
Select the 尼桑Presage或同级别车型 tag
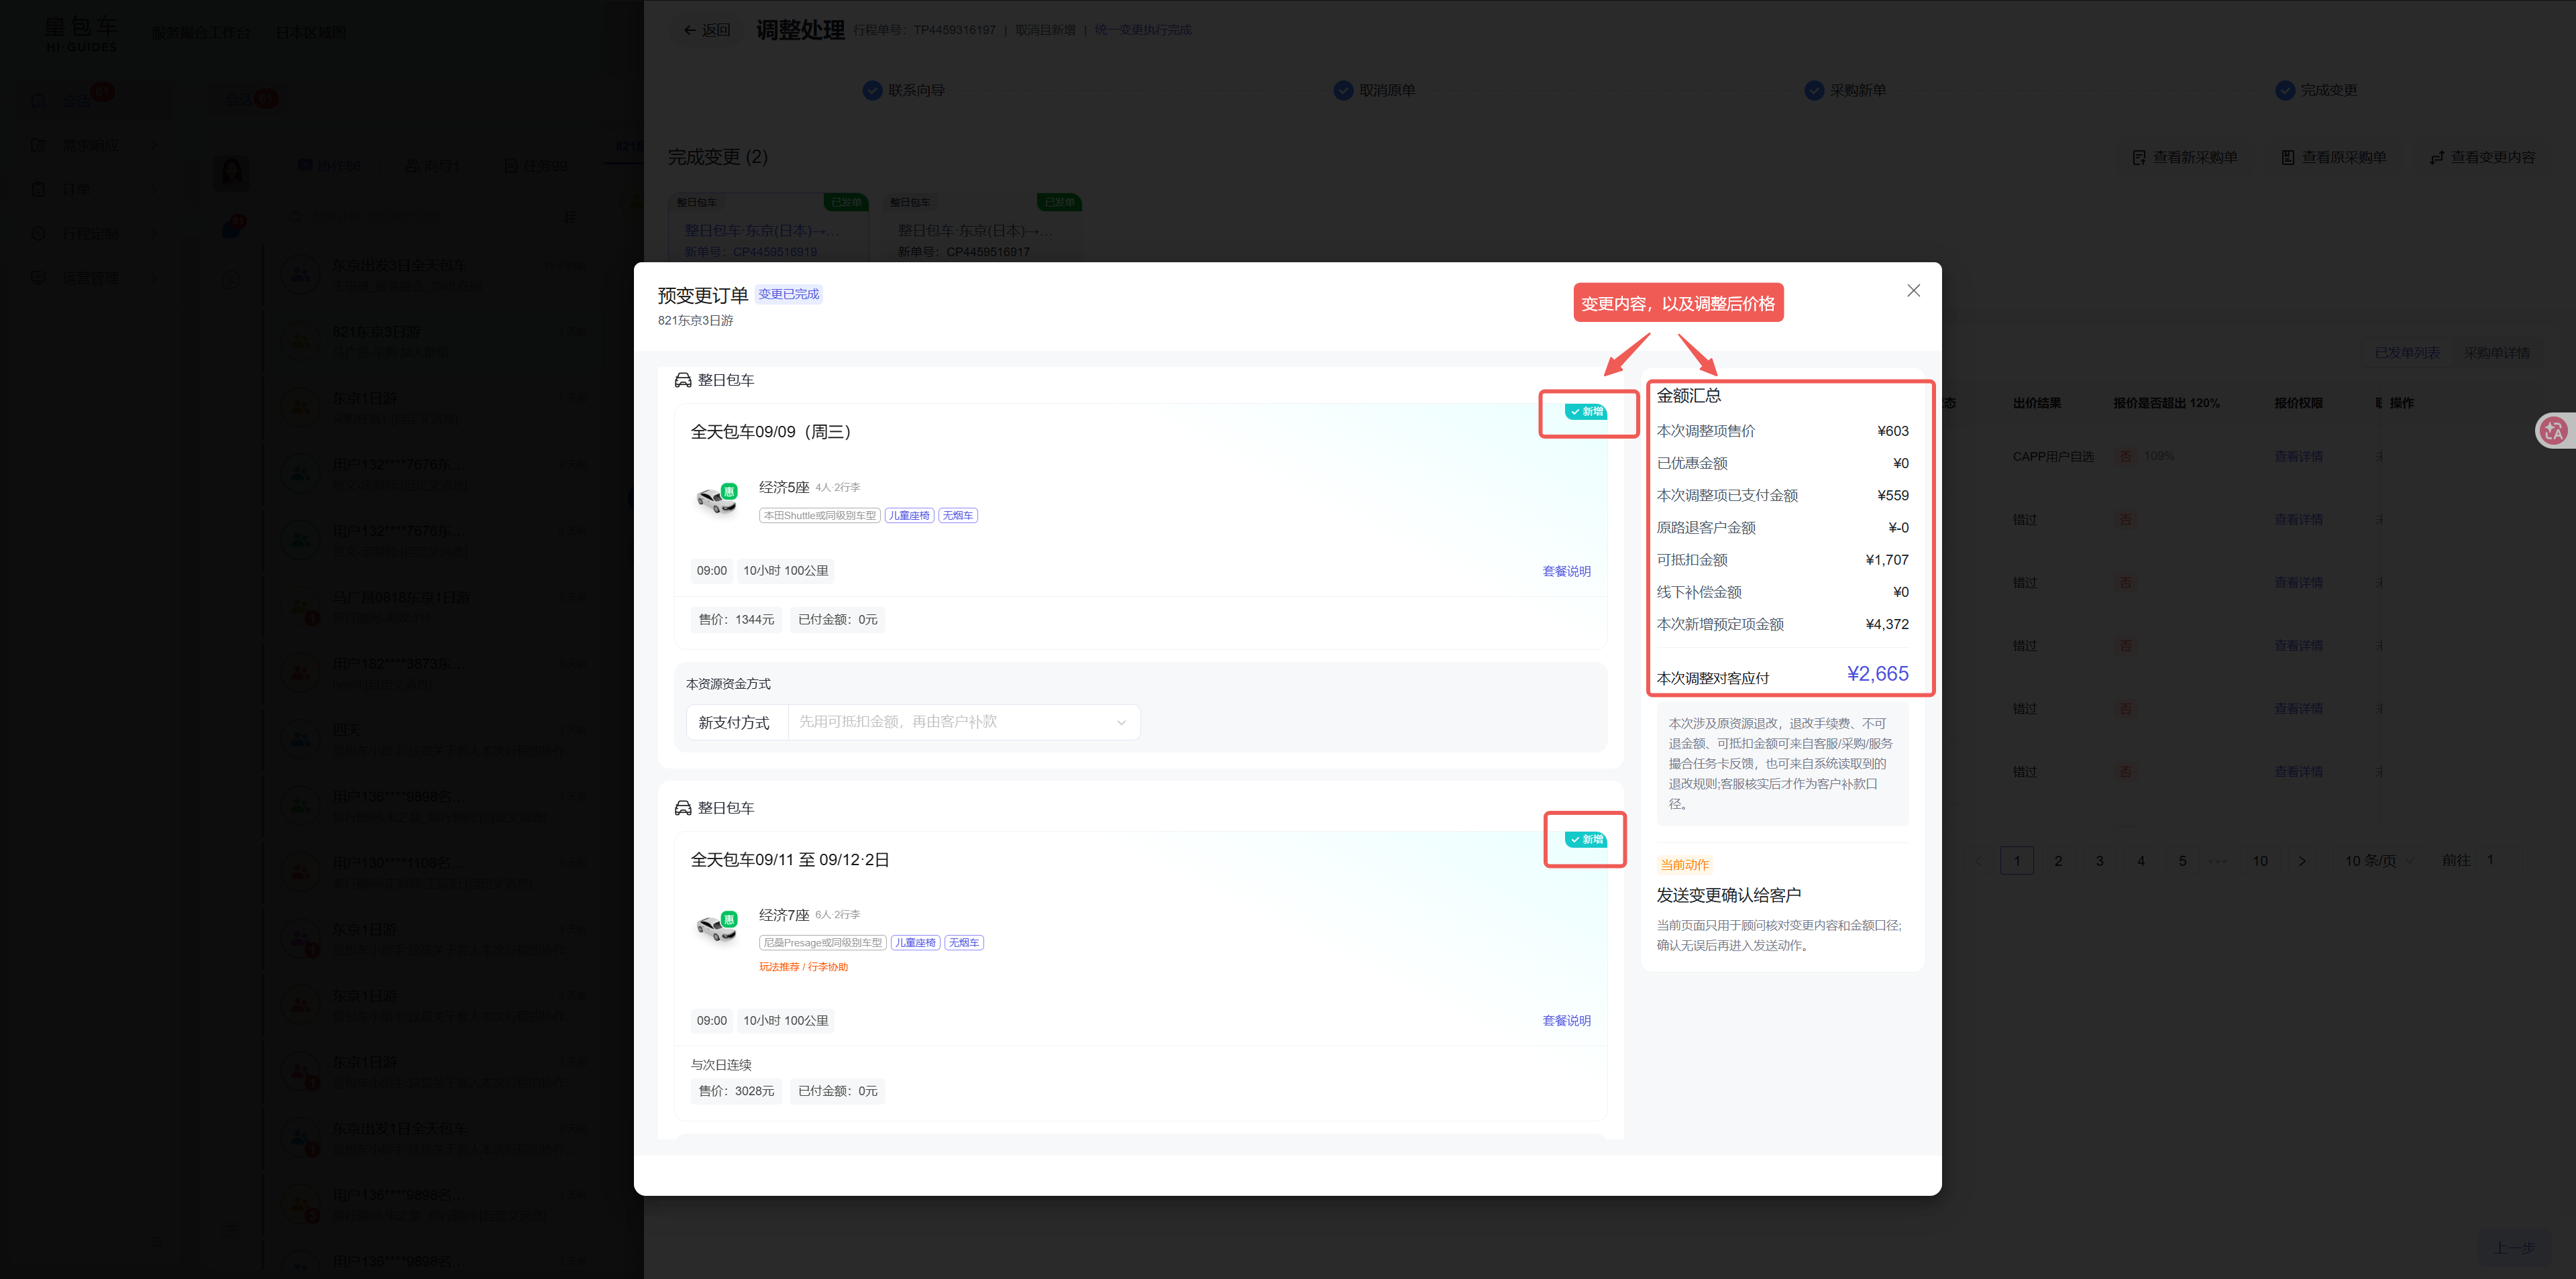coord(823,942)
